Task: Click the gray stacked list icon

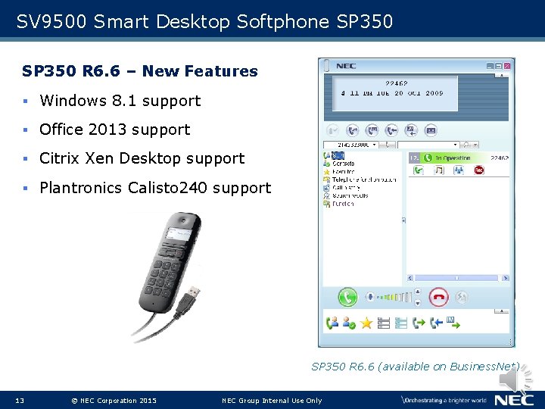Action: pyautogui.click(x=383, y=323)
